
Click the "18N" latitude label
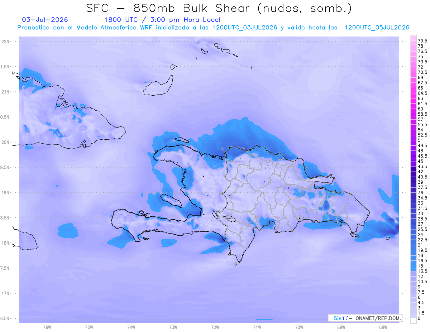6,243
